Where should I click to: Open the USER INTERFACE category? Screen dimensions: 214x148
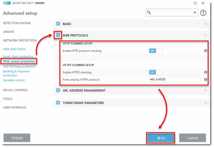[x=15, y=107]
